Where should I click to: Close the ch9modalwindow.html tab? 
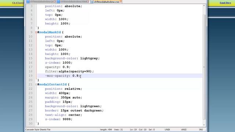tap(88, 1)
